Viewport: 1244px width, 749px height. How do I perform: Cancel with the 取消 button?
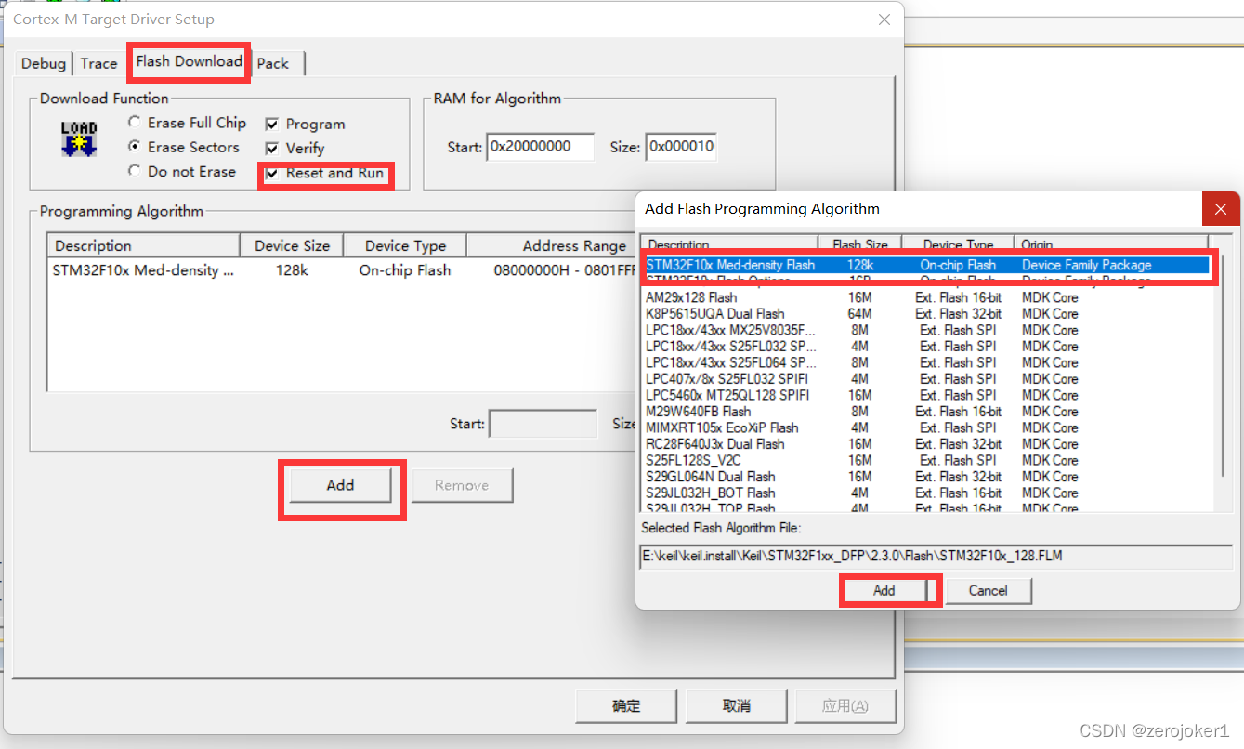(736, 705)
